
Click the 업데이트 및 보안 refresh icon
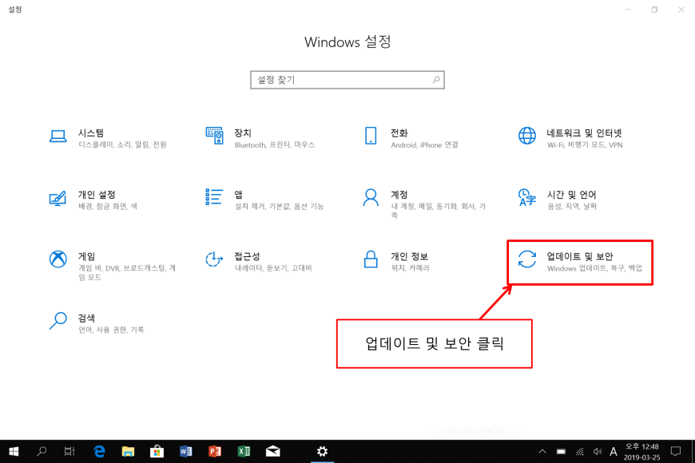[x=527, y=259]
